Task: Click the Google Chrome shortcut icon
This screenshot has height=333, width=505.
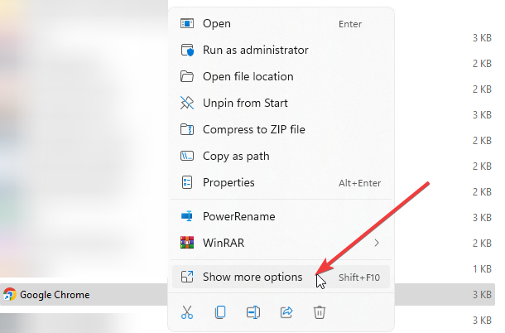Action: 10,294
